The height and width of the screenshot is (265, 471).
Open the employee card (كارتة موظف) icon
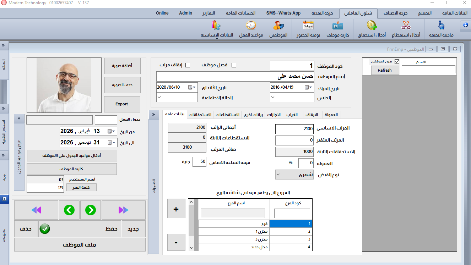pos(337,26)
